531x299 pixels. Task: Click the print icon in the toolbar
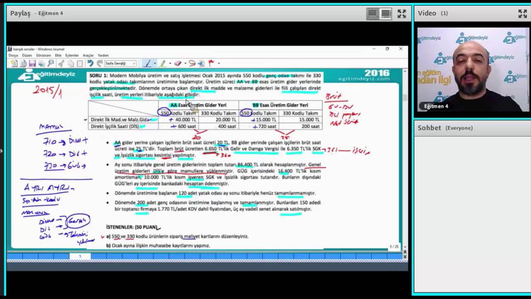[x=41, y=64]
